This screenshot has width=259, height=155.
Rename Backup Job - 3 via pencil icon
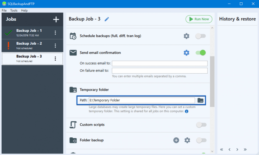[107, 19]
